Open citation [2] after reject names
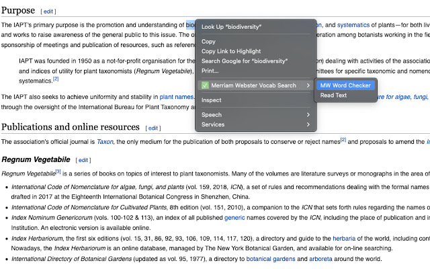430x269 pixels. click(343, 140)
